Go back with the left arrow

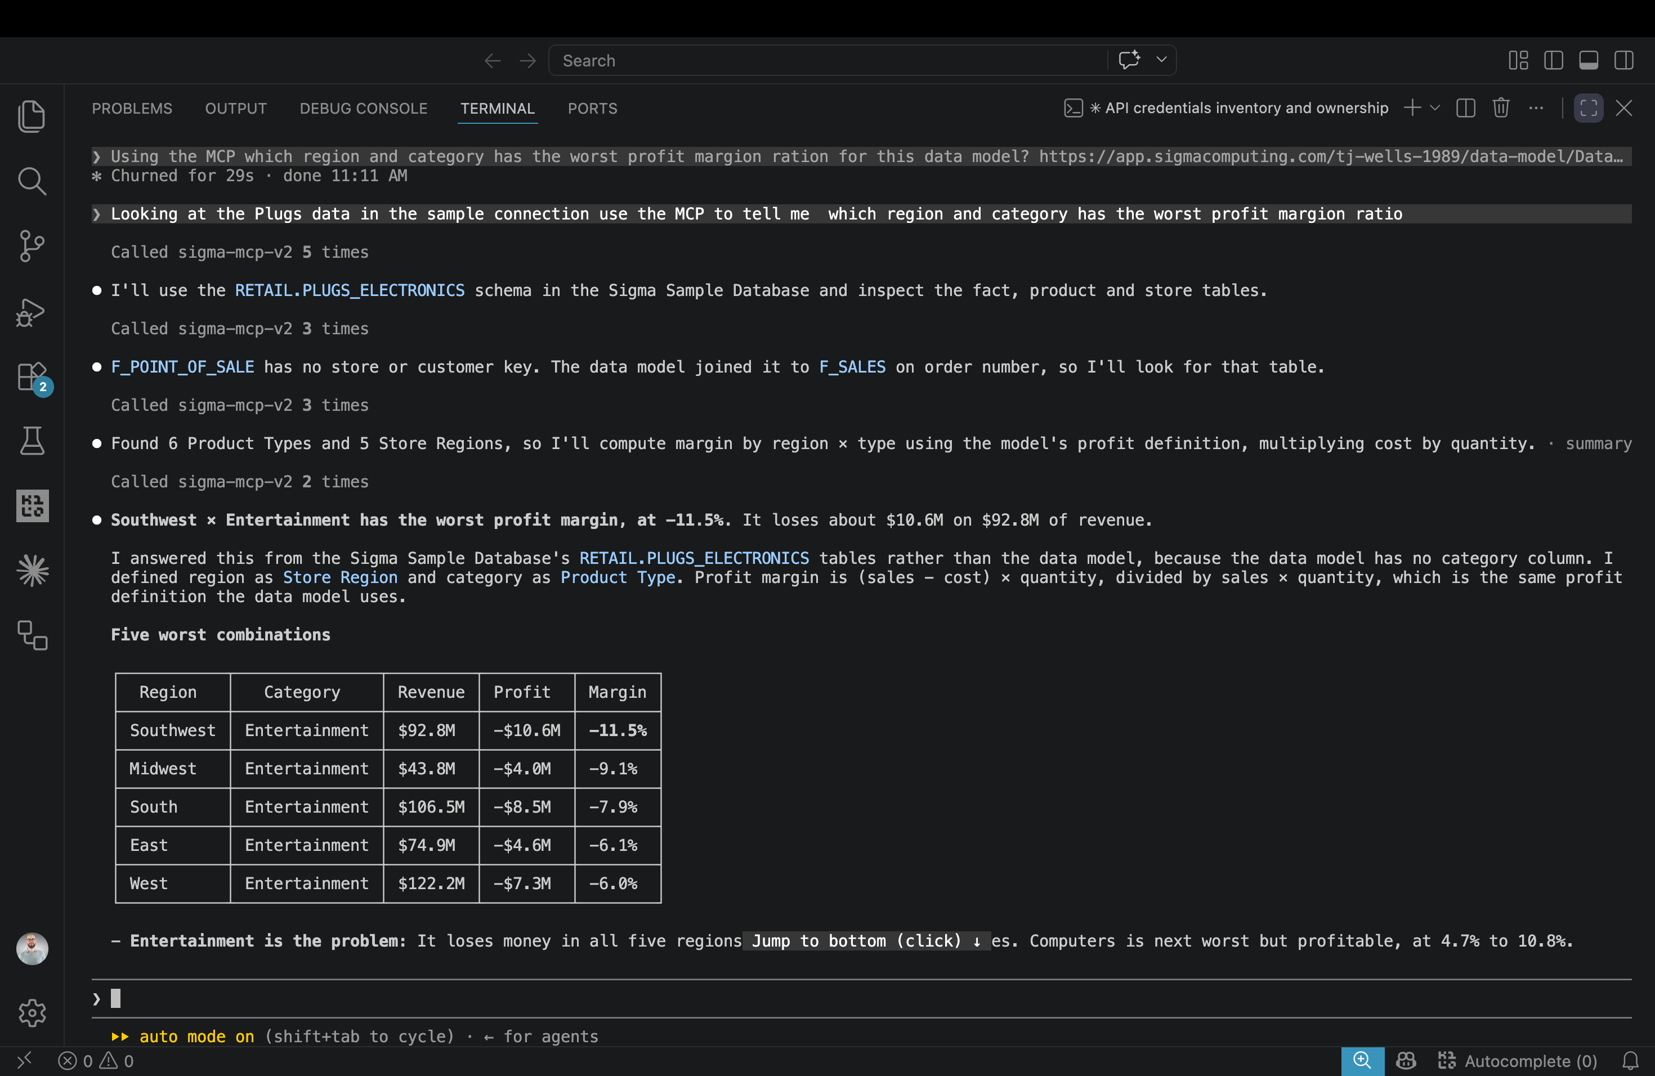click(x=493, y=60)
